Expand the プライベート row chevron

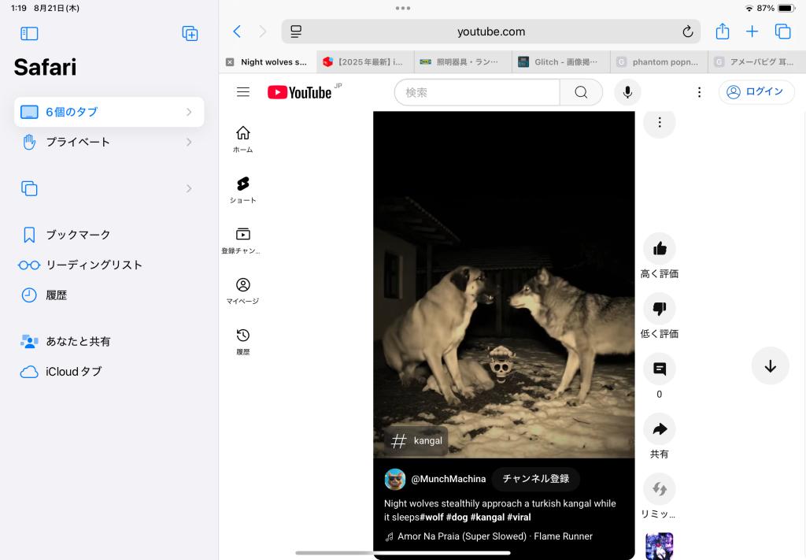point(189,142)
